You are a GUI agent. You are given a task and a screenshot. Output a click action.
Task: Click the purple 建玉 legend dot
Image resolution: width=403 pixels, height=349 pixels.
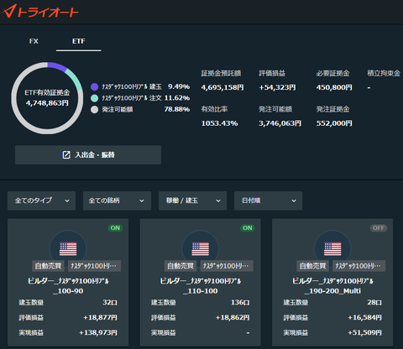(95, 87)
